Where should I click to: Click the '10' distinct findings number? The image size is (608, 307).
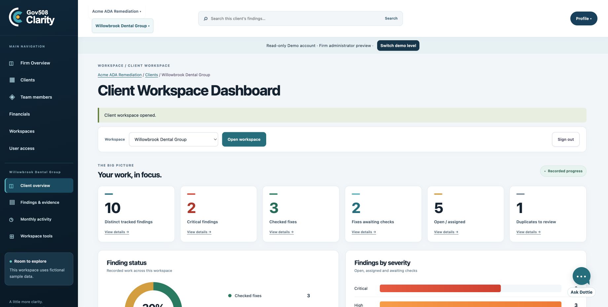tap(113, 208)
